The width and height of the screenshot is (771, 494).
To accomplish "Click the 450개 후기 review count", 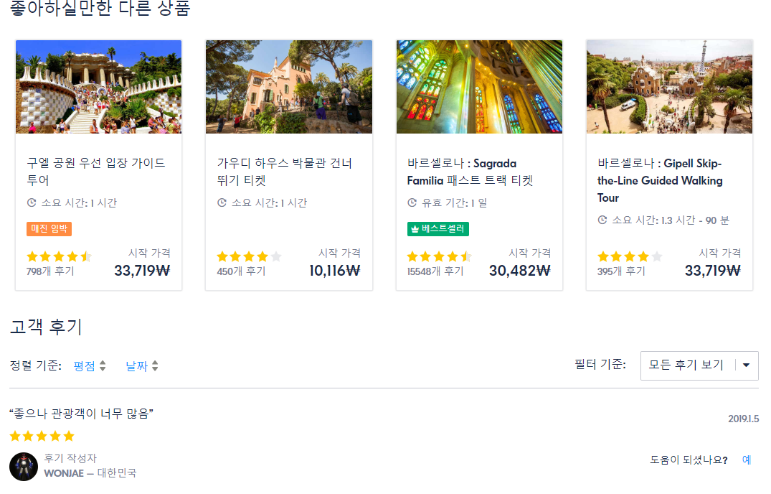I will [241, 271].
